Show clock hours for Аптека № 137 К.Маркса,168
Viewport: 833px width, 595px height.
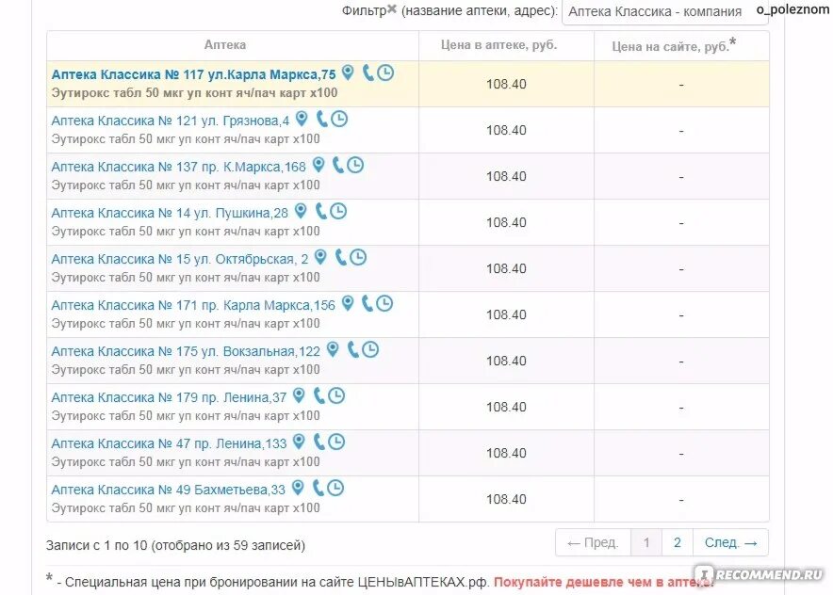[x=355, y=165]
